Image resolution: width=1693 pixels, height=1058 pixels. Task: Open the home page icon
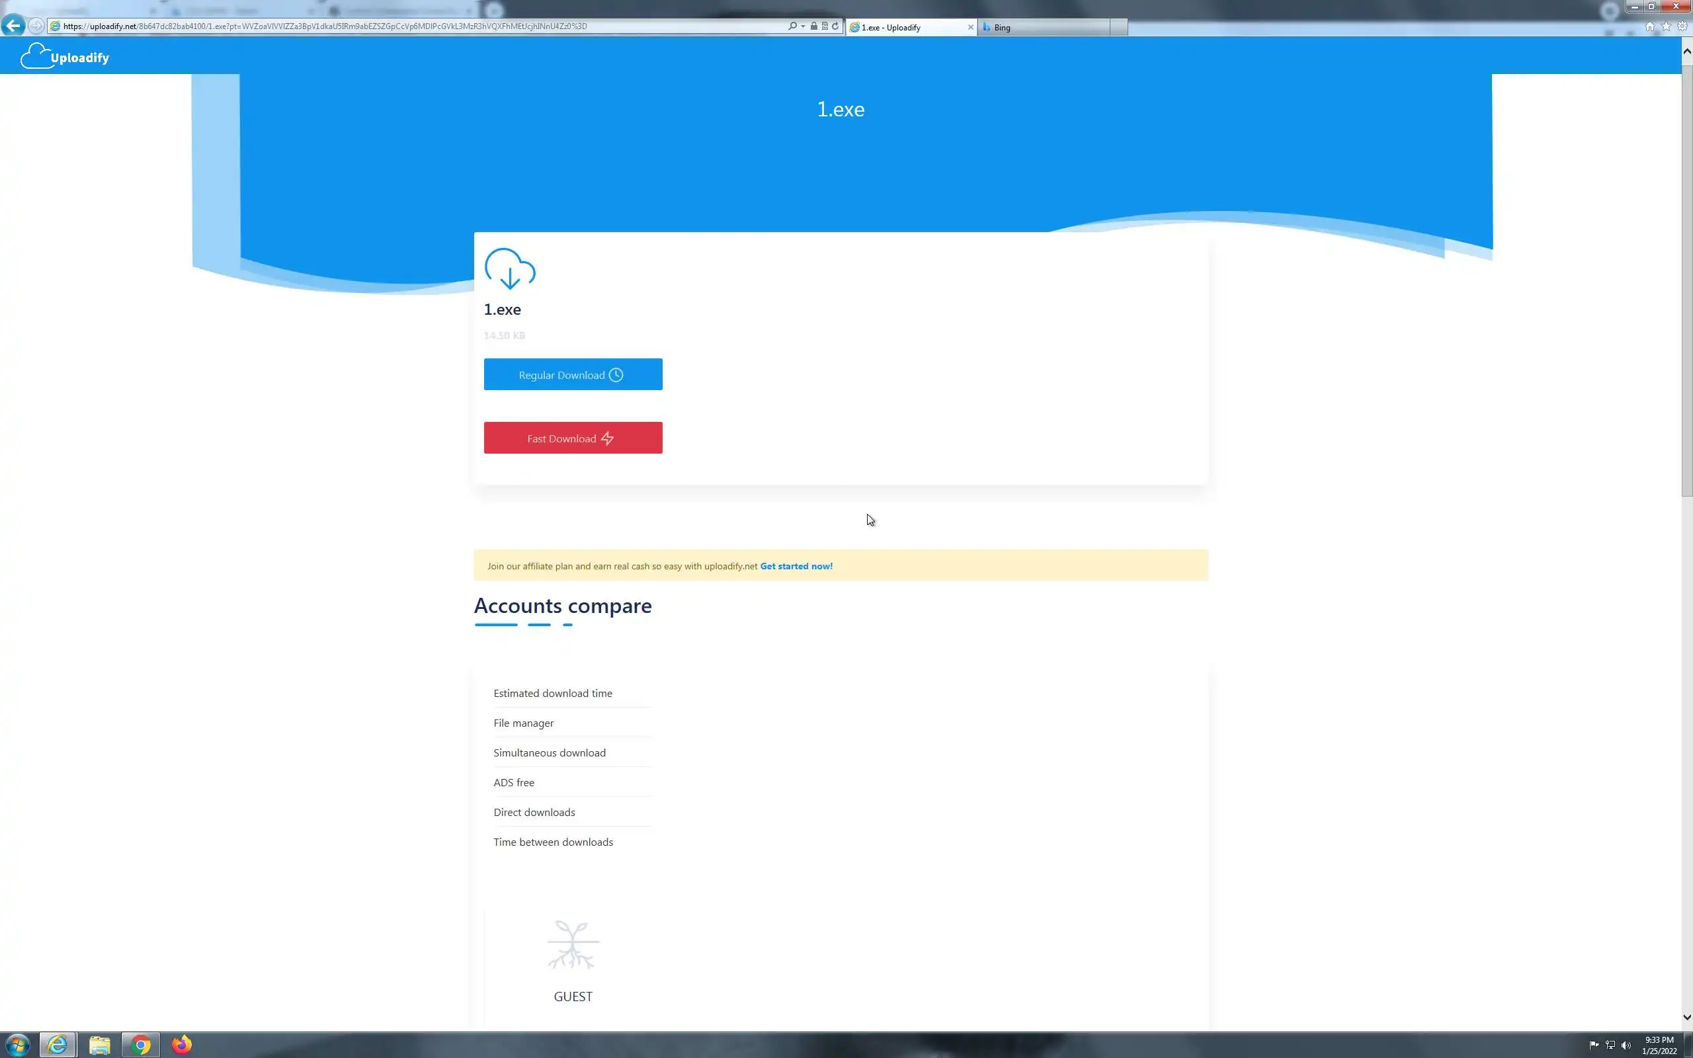1649,26
